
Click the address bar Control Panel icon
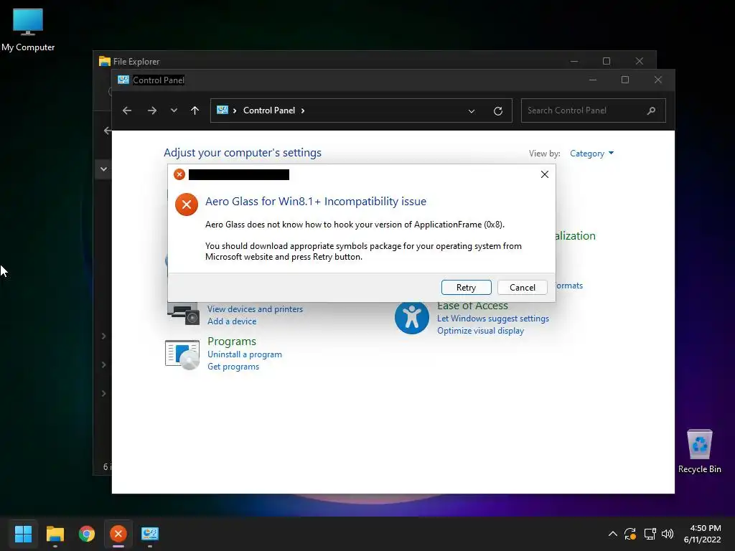tap(223, 110)
